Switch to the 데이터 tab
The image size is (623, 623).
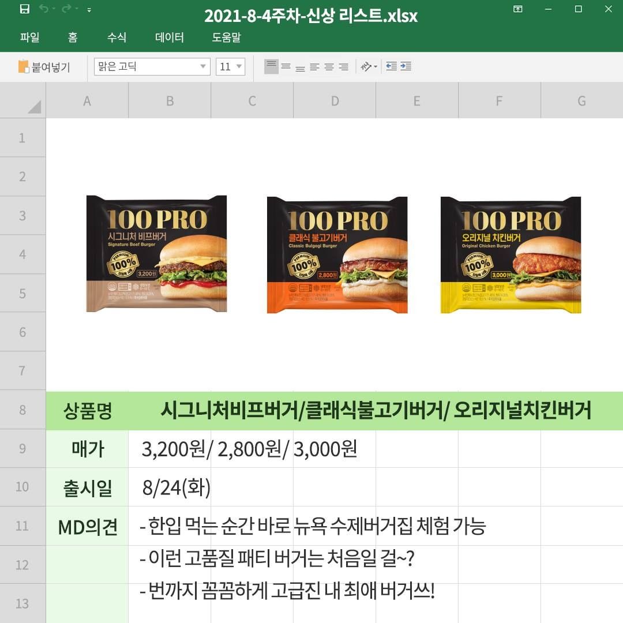click(x=170, y=37)
